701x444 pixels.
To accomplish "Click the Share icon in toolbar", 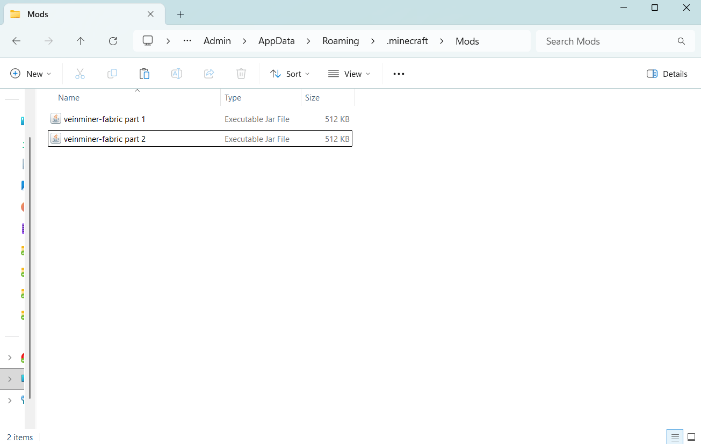I will point(209,74).
